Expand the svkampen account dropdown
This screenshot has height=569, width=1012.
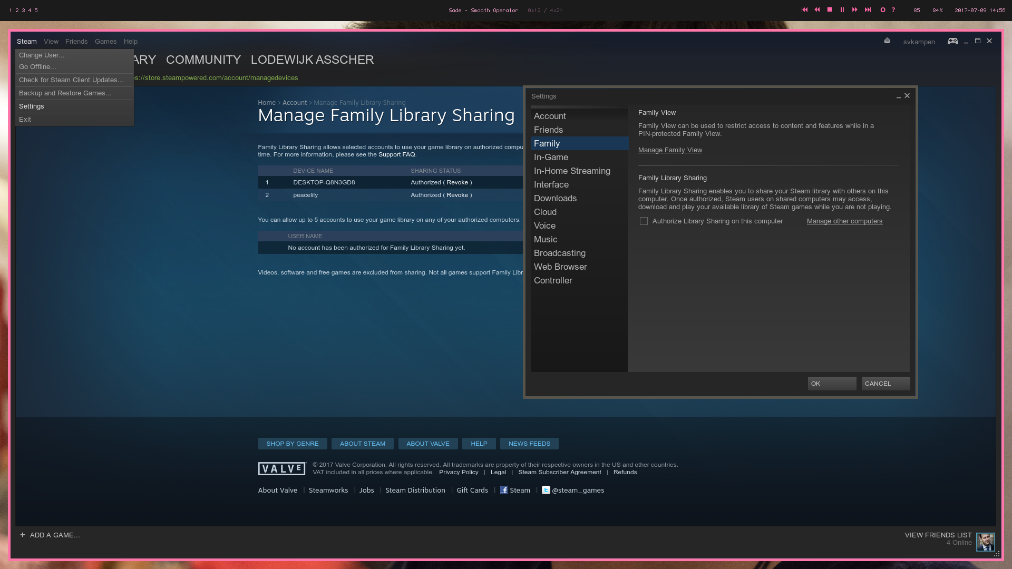pyautogui.click(x=919, y=42)
